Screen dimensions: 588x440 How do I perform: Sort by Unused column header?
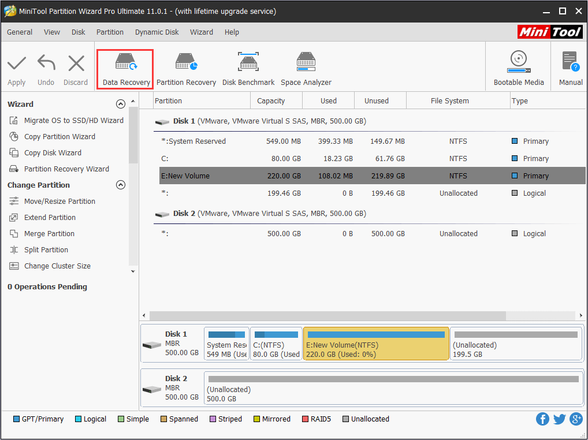click(380, 101)
